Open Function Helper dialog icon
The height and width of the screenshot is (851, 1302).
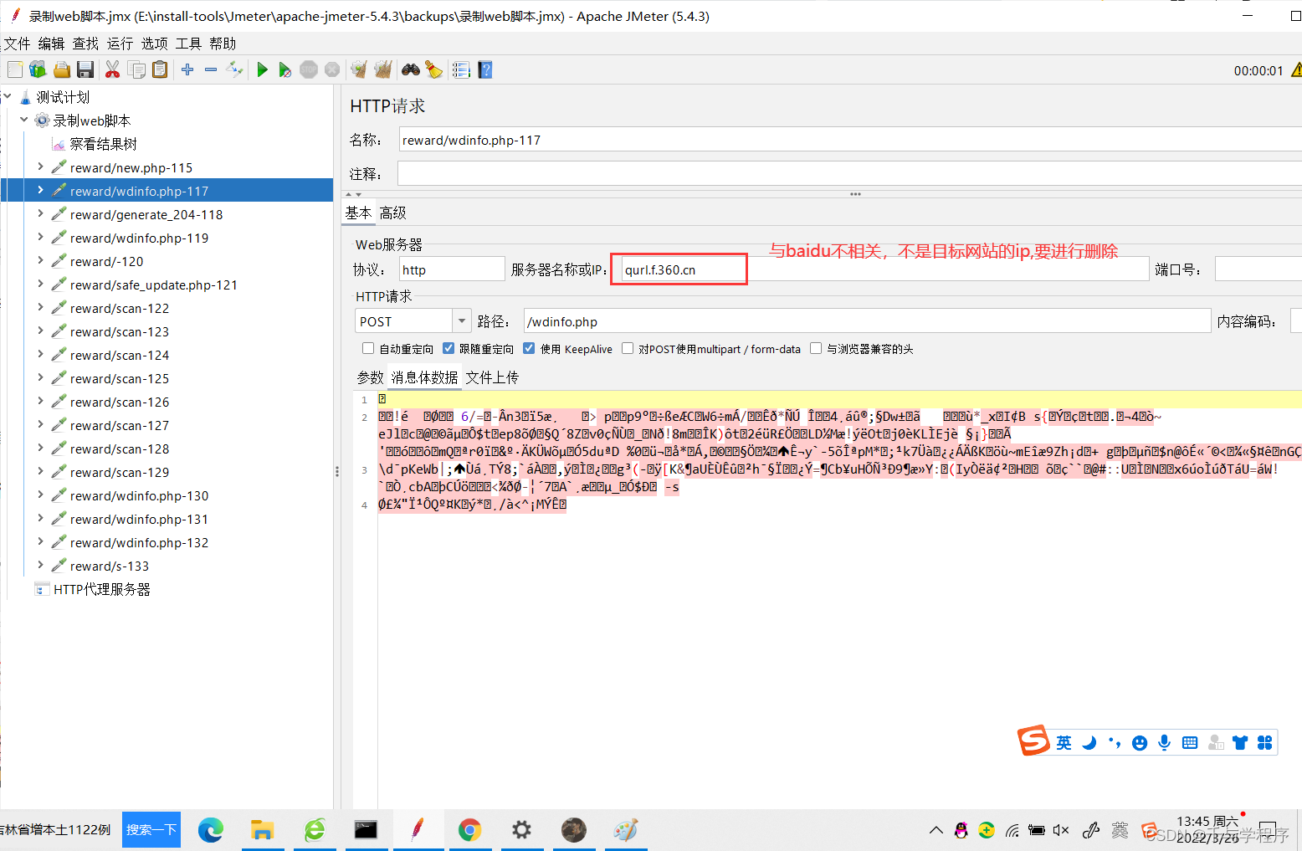click(461, 69)
